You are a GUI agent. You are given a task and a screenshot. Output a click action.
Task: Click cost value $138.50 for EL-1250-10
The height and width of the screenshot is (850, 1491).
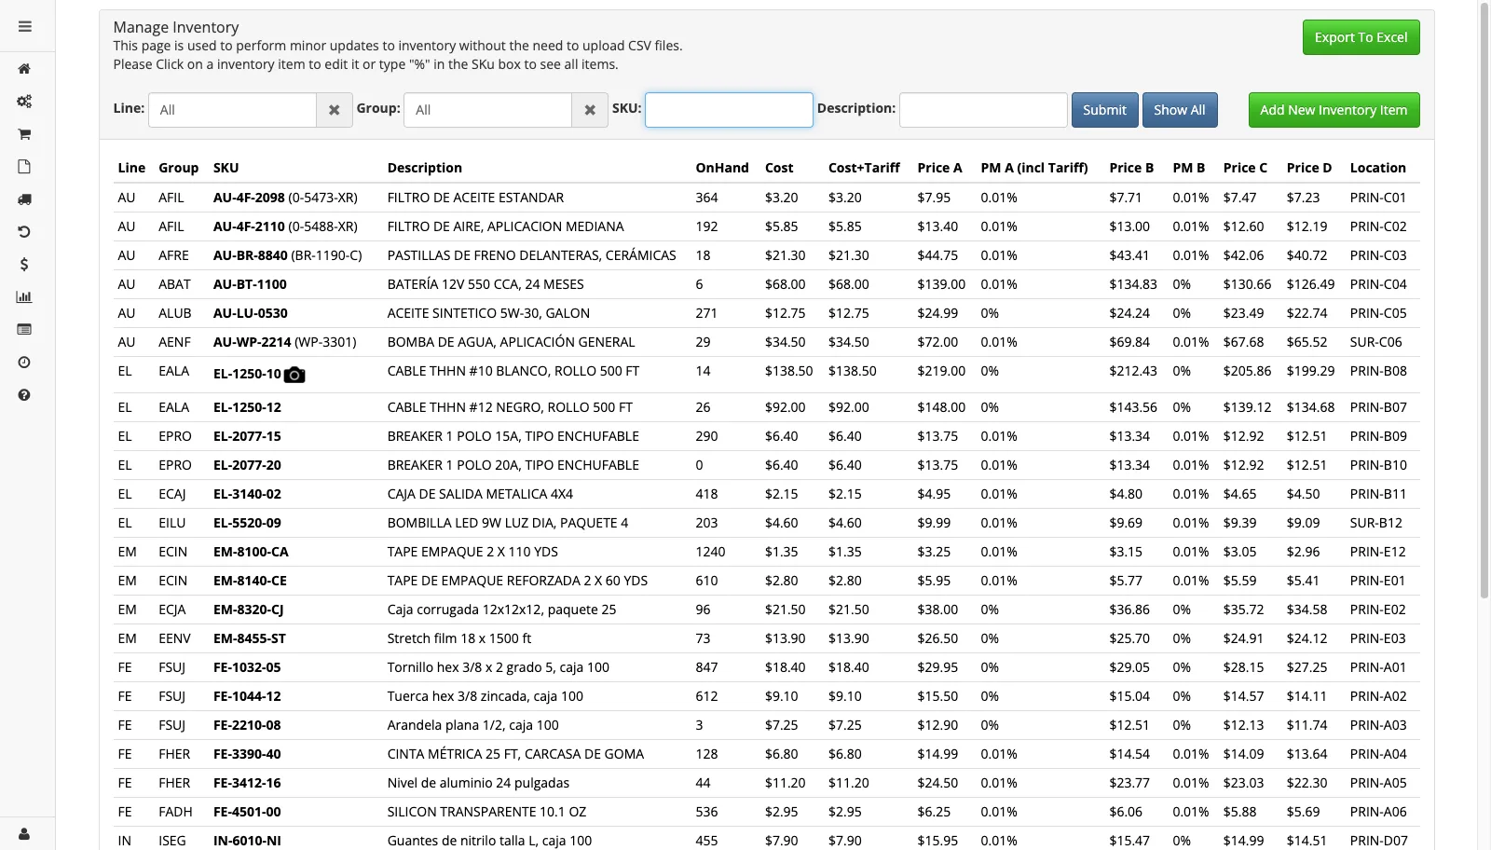click(788, 371)
